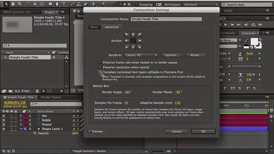
Task: Click the 8 bpc color depth button
Action: click(x=26, y=91)
